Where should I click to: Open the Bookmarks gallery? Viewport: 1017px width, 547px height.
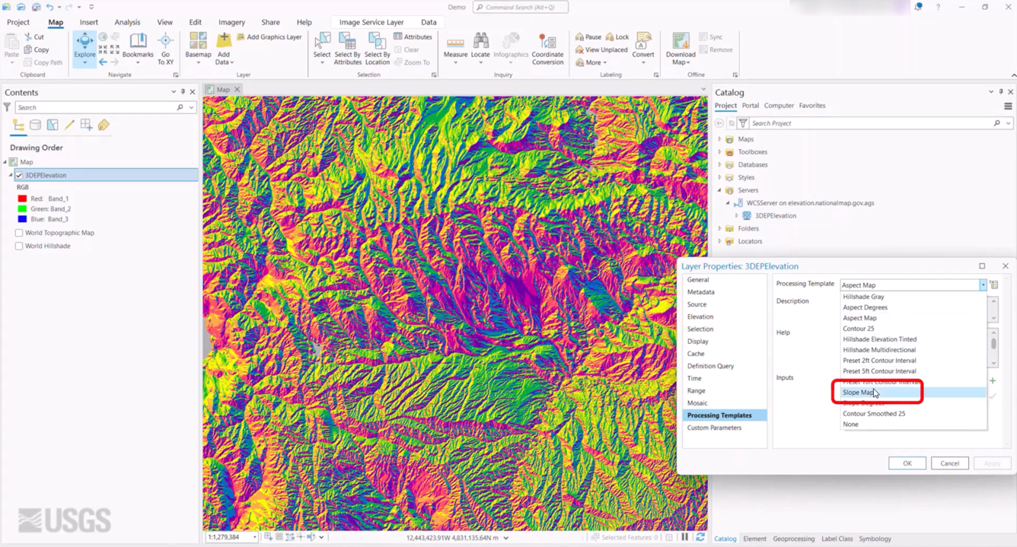point(138,47)
